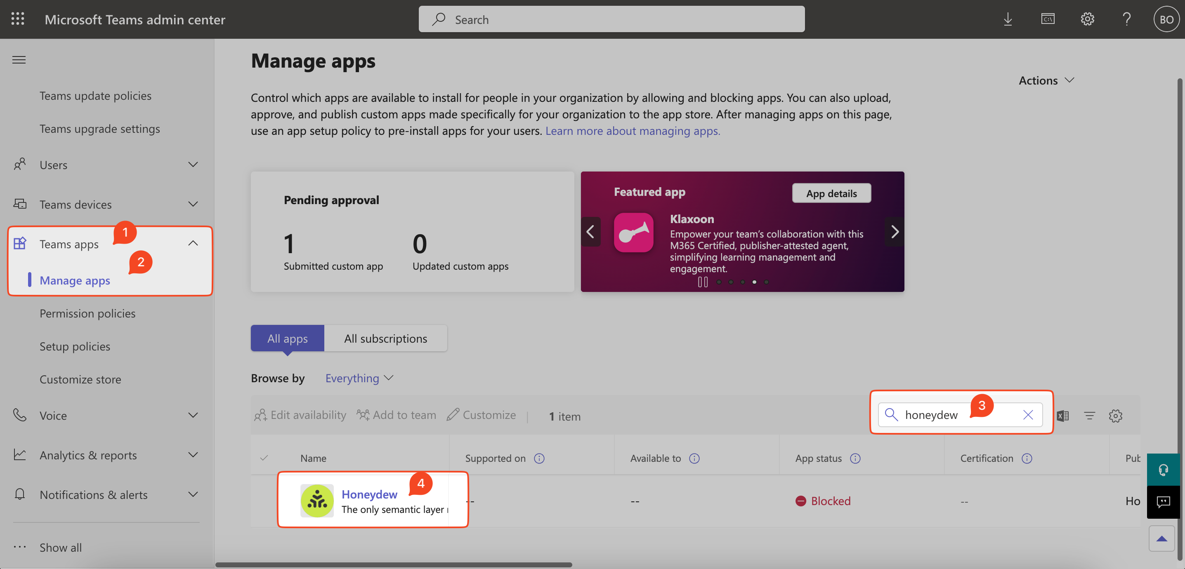Open settings gear in top bar

(x=1087, y=19)
